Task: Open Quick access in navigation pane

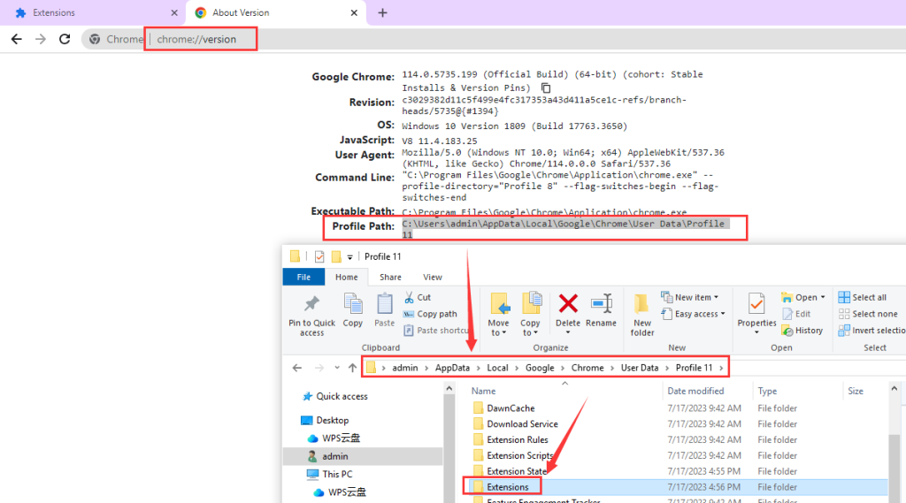Action: [341, 396]
